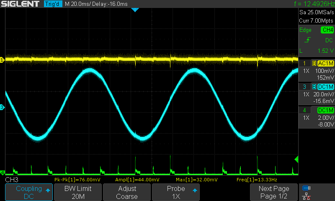Click the green trigger level arrow marker
This screenshot has height=201, width=335.
296,160
